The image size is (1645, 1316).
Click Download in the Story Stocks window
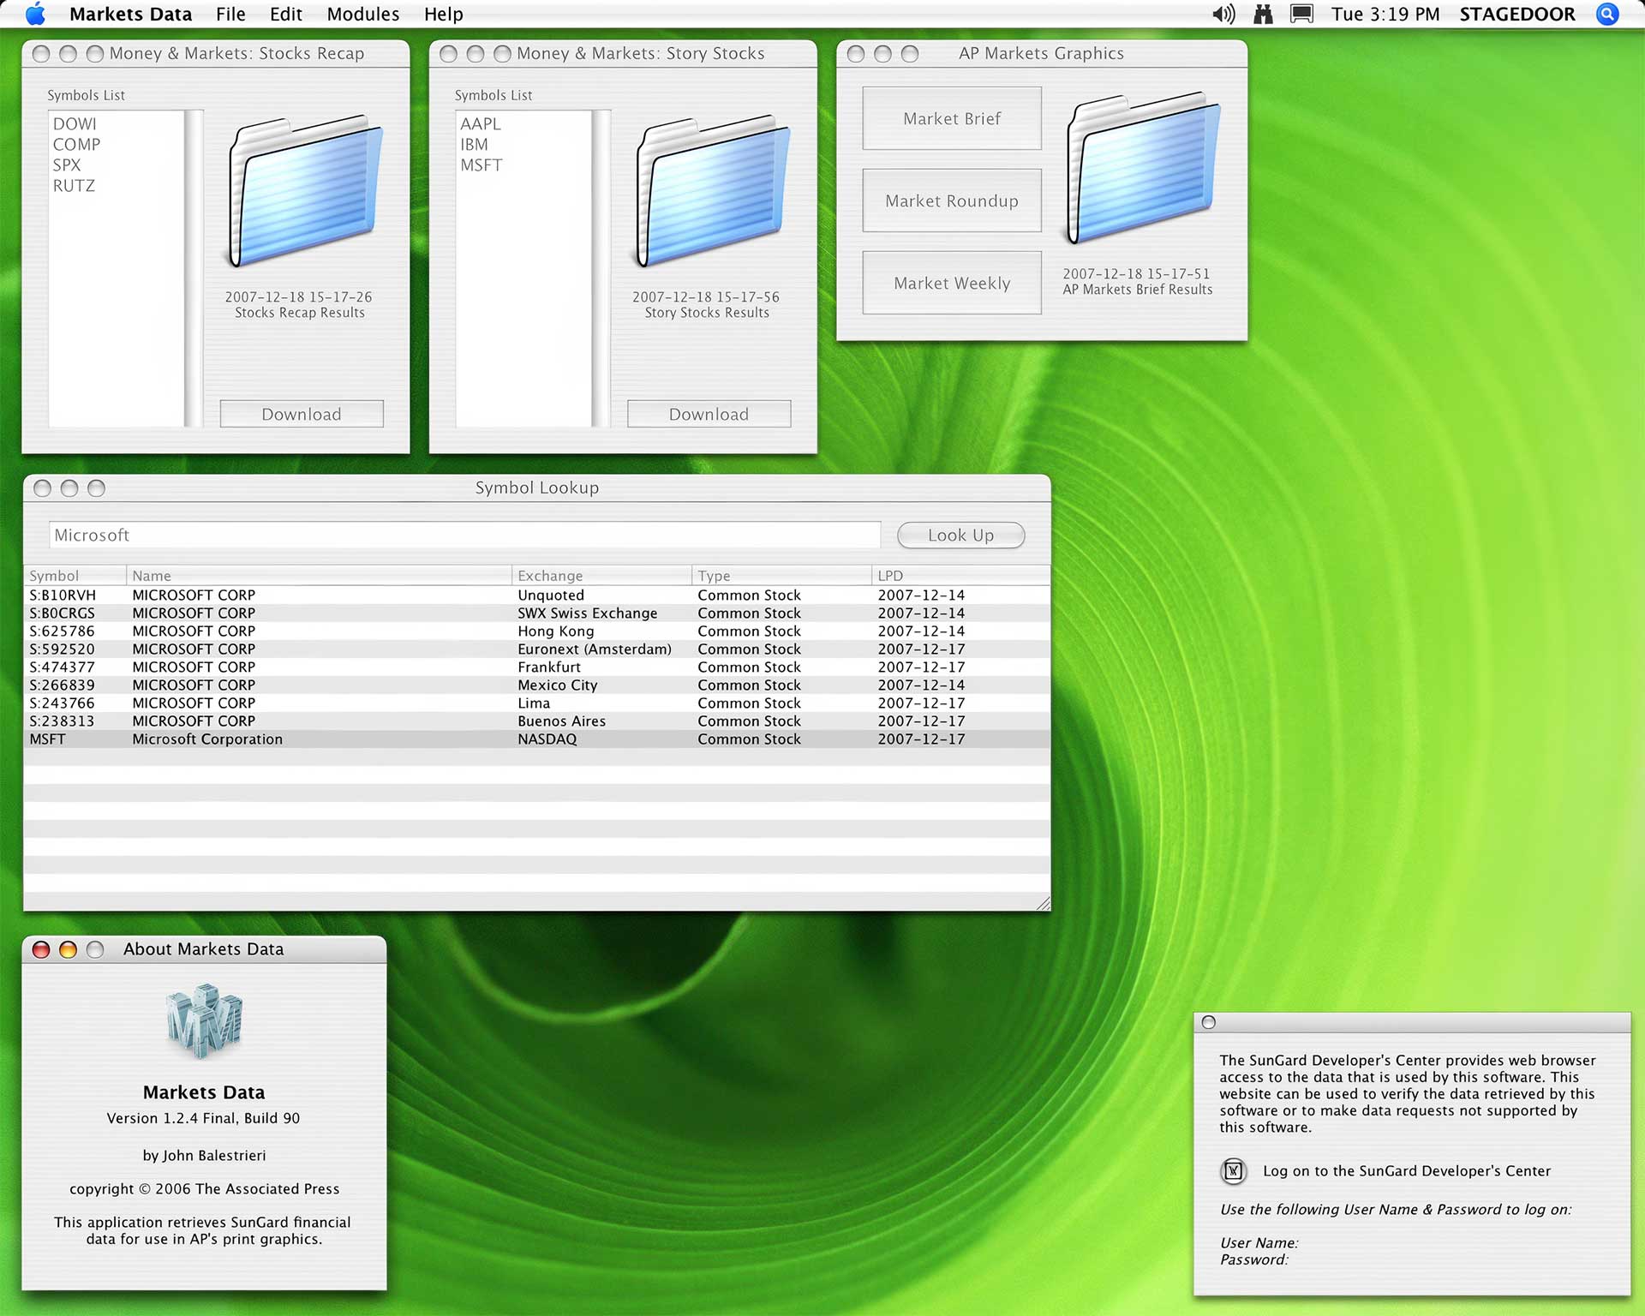point(709,414)
